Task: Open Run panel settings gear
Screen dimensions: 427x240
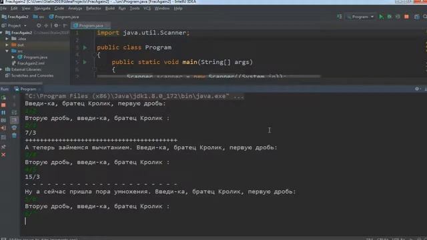Action: point(417,89)
